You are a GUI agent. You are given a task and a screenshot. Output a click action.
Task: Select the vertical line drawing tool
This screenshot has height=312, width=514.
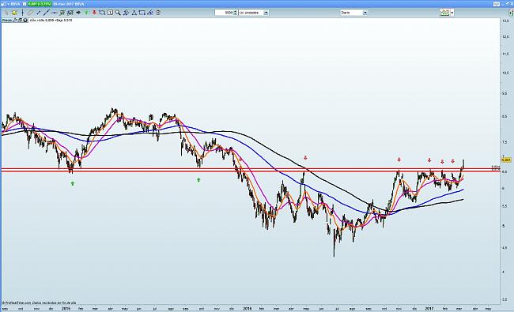click(x=22, y=13)
